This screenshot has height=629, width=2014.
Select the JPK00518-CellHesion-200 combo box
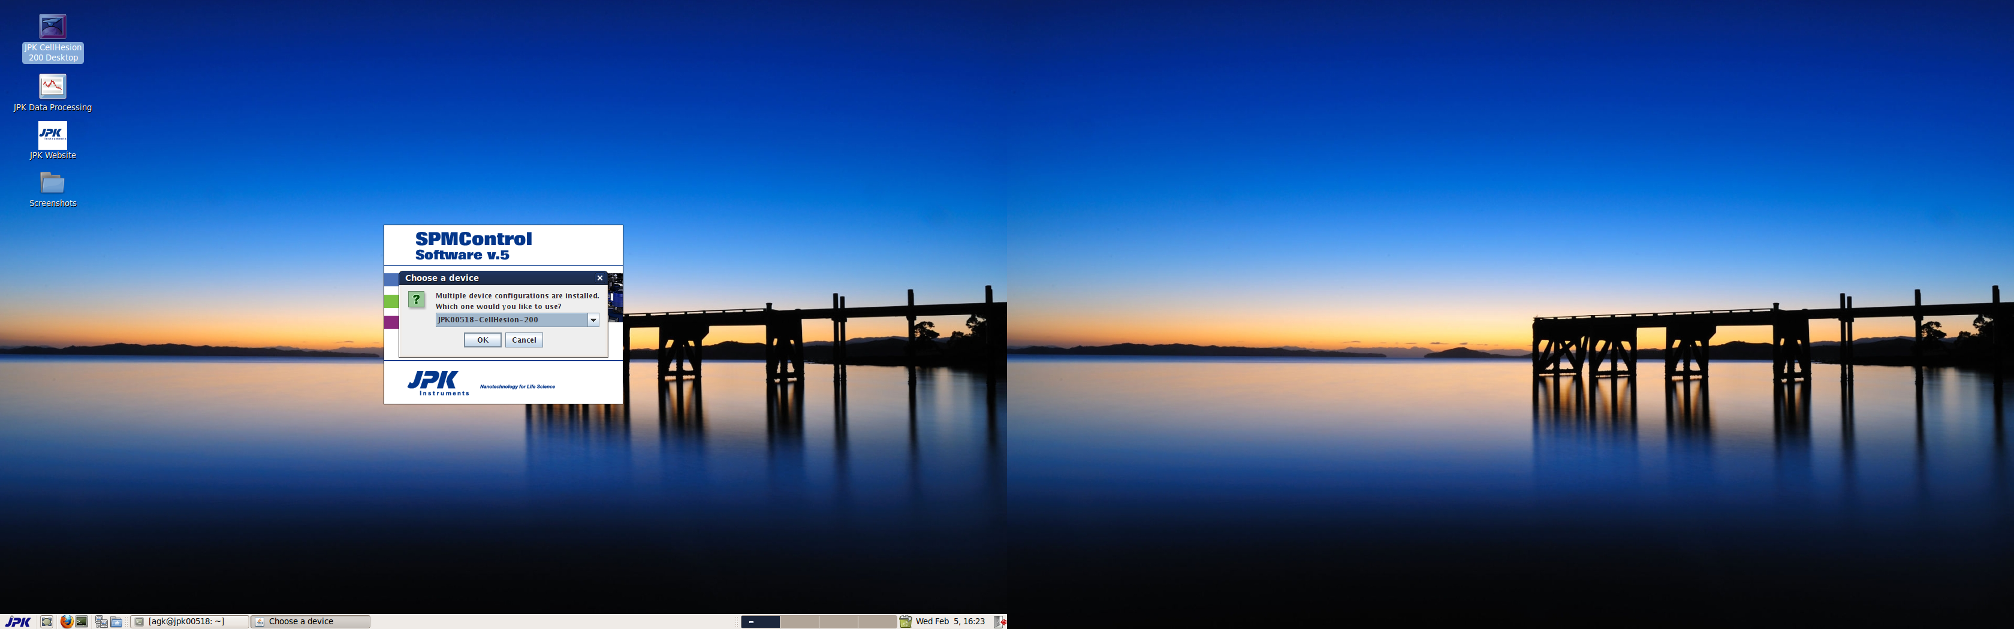click(517, 319)
